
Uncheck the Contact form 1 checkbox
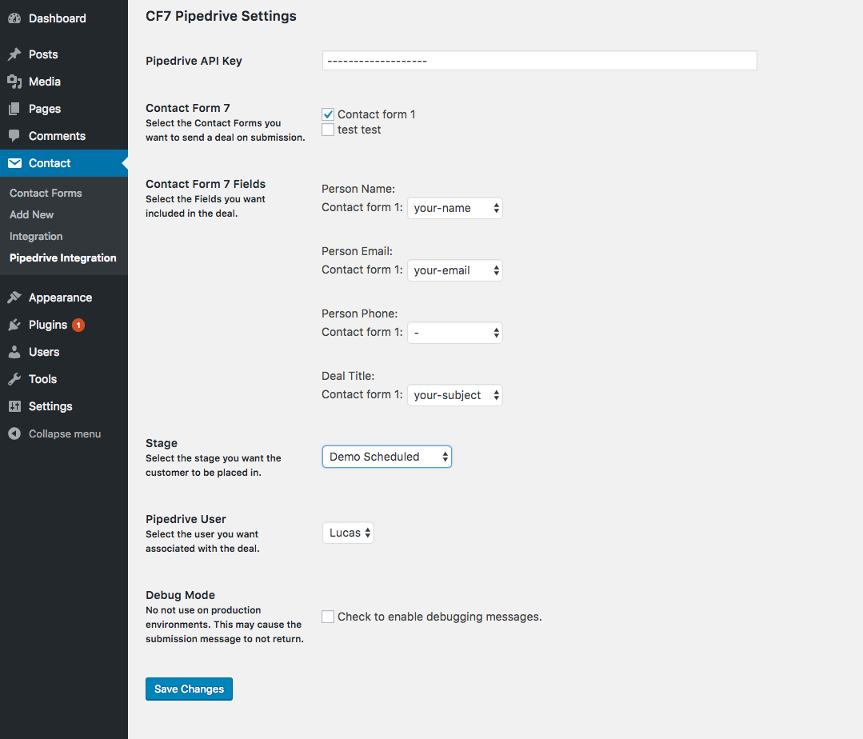(328, 114)
